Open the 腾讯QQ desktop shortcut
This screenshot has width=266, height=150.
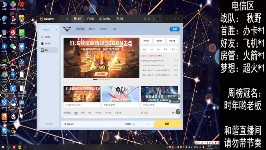point(13,20)
